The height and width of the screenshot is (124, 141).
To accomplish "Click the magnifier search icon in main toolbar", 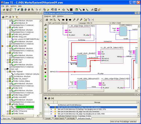I will pos(33,10).
